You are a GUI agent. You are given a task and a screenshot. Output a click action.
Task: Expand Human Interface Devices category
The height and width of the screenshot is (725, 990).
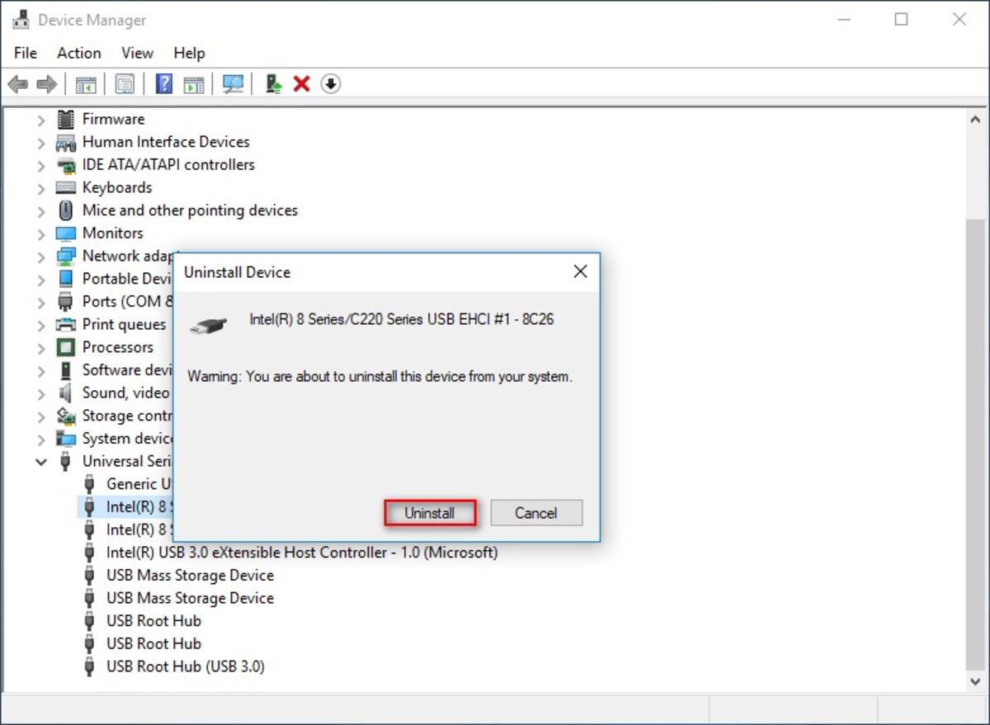[41, 143]
